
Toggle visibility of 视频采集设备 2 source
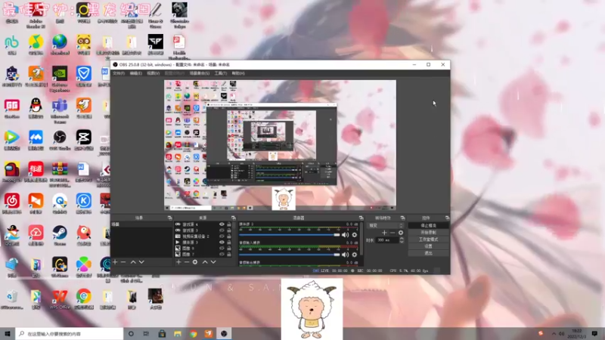point(222,236)
